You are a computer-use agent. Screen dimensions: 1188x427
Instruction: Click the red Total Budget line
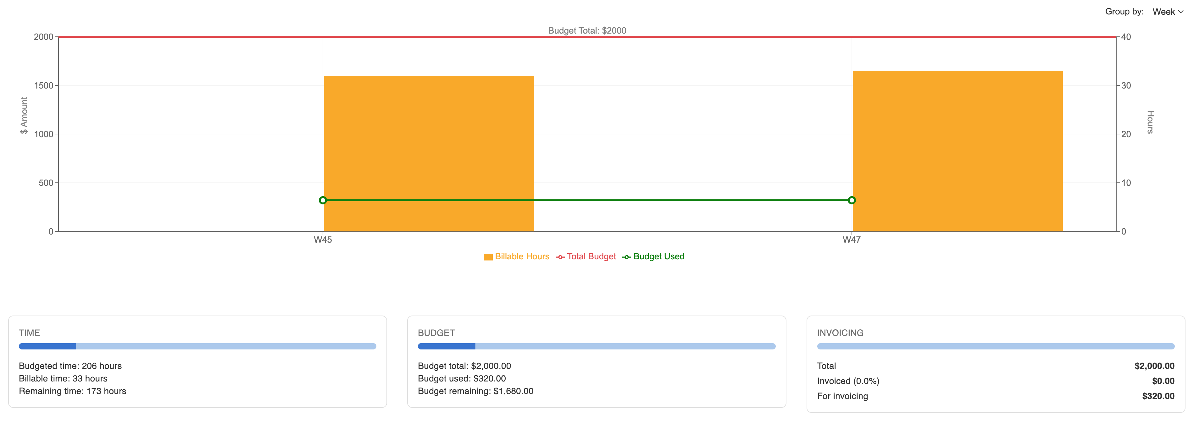click(x=587, y=37)
